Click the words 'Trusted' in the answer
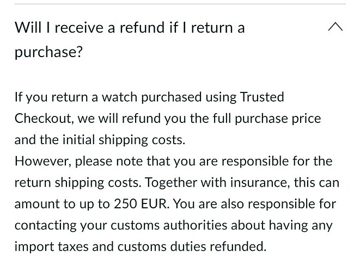 [x=262, y=97]
